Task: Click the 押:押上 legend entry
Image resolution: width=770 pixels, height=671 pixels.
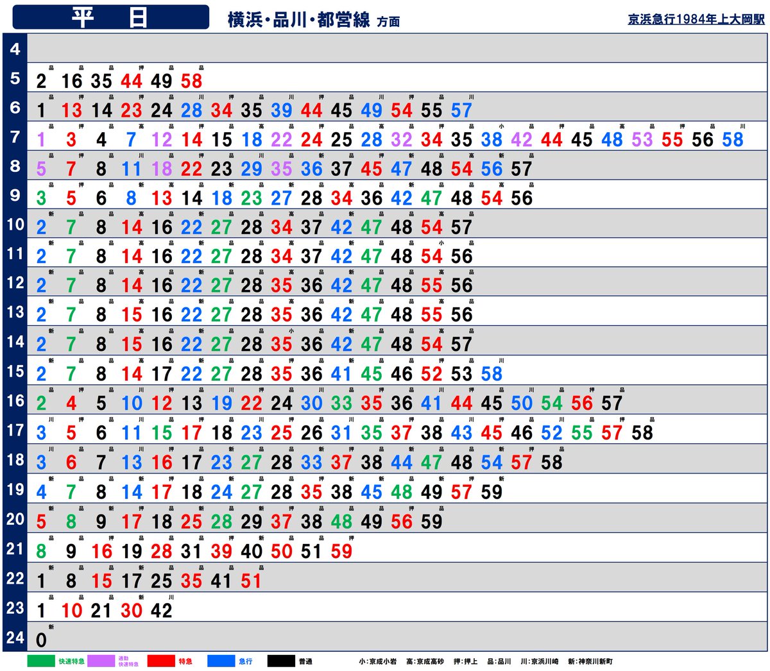Action: [465, 661]
